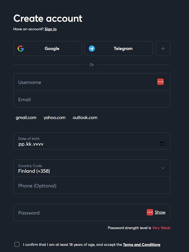
Task: Click password manager icon in Username field
Action: 160,82
